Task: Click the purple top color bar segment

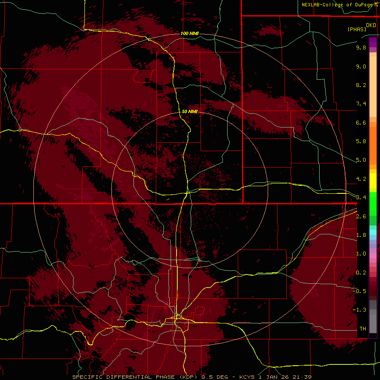Action: coord(373,42)
